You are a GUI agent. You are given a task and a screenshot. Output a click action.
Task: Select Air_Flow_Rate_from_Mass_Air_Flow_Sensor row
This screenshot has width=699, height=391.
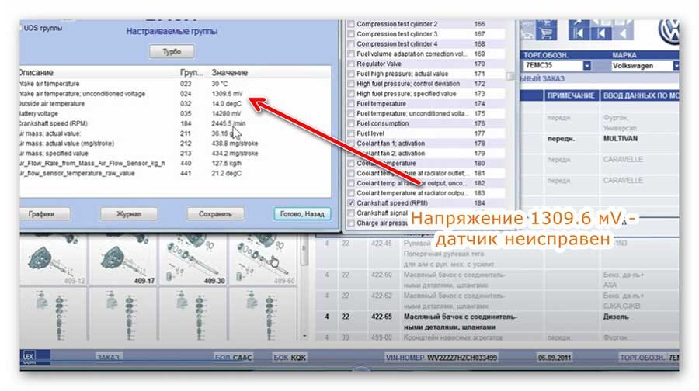pyautogui.click(x=176, y=163)
